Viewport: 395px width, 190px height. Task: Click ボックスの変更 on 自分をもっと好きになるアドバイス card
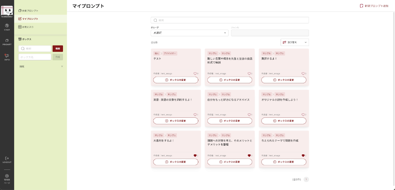(230, 121)
